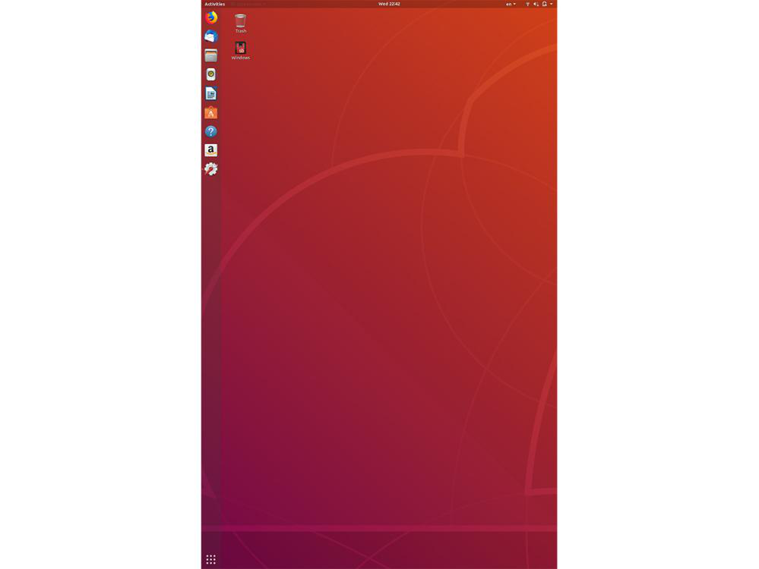Click the power status icon
Viewport: 759px width, 569px height.
pos(545,4)
